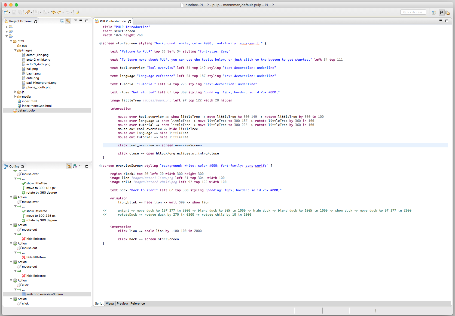Click the Save All toolbar icon
This screenshot has width=455, height=316.
point(20,12)
